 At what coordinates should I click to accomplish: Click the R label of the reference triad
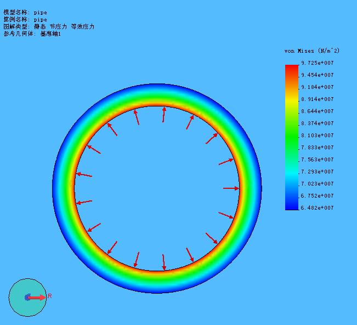coord(50,296)
